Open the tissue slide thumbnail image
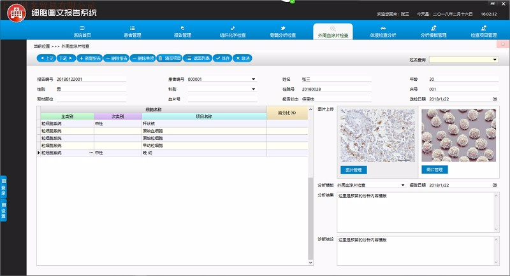This screenshot has height=276, width=510. (377, 135)
